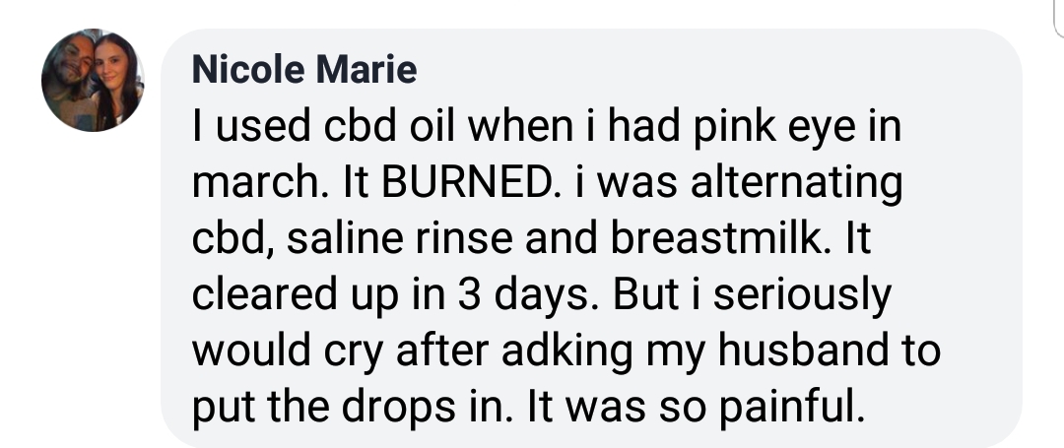Click the Nicole Marie commenter name
This screenshot has height=448, width=1064.
[x=304, y=69]
